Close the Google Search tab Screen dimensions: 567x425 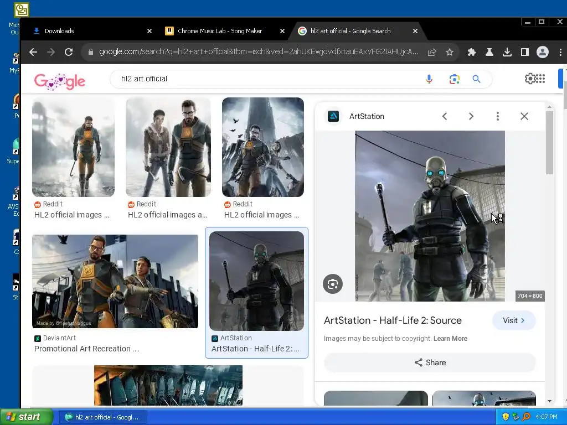[415, 31]
